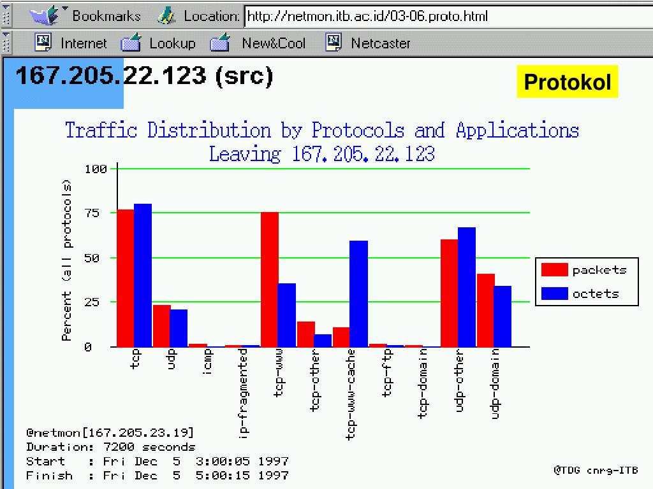Image resolution: width=653 pixels, height=489 pixels.
Task: Click the blue tcp-www-cache octets bar
Action: coord(358,294)
